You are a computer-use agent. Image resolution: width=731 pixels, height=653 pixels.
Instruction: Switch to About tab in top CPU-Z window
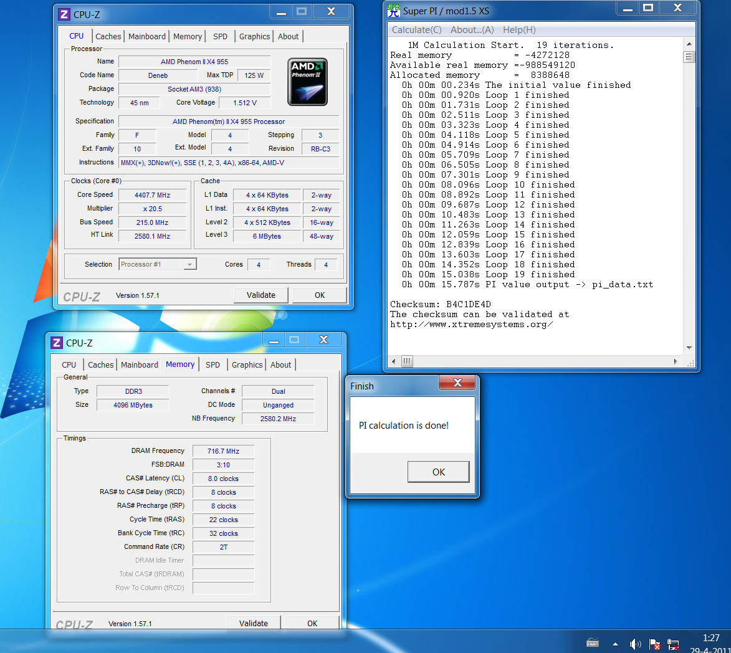click(288, 36)
